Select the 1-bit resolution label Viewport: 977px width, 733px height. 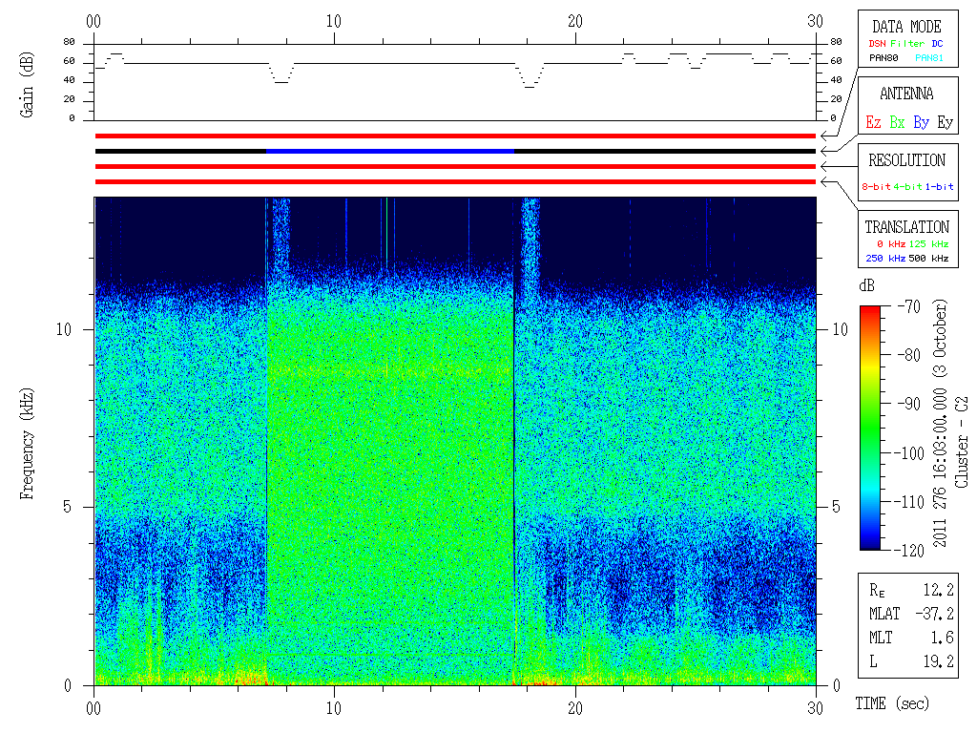coord(939,186)
